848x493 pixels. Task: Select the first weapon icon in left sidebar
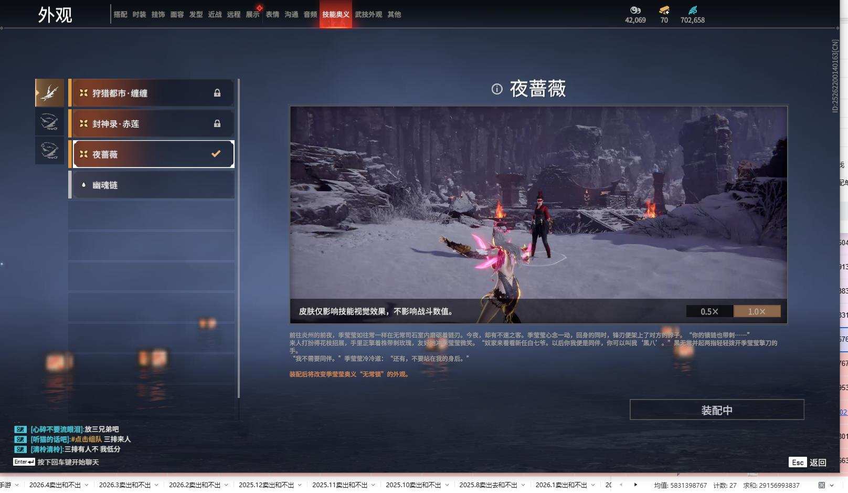coord(49,92)
